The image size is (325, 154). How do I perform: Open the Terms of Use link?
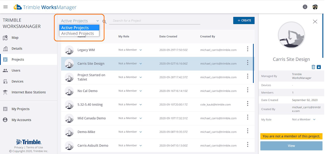(x=35, y=147)
